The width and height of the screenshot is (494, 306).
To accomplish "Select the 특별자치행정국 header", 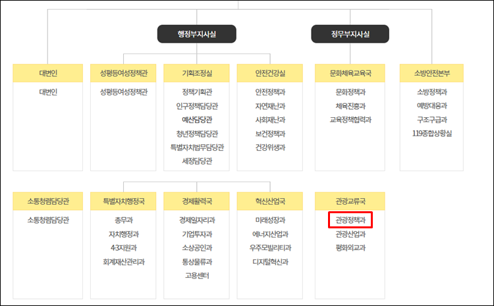I will 123,201.
